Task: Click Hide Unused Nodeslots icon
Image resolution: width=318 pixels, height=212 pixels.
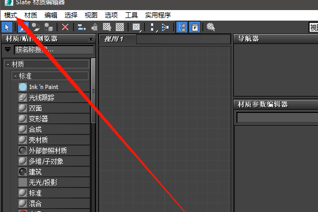Action: 94,27
